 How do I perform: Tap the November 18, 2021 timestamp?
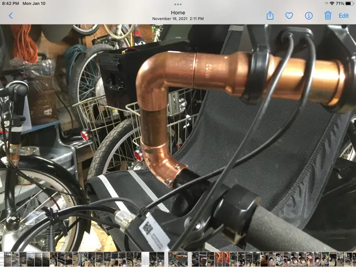point(178,19)
